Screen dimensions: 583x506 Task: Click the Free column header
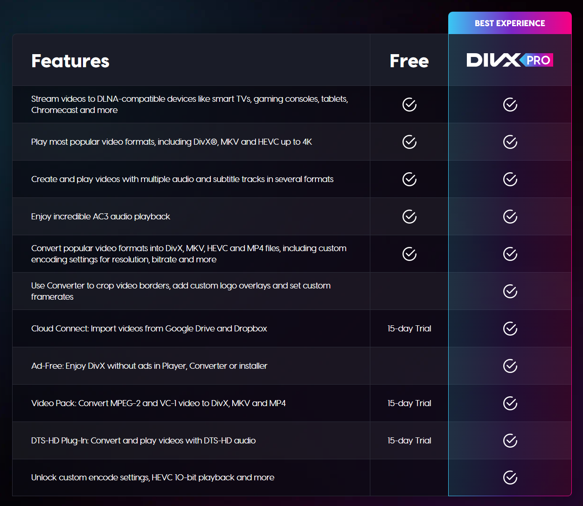(409, 61)
